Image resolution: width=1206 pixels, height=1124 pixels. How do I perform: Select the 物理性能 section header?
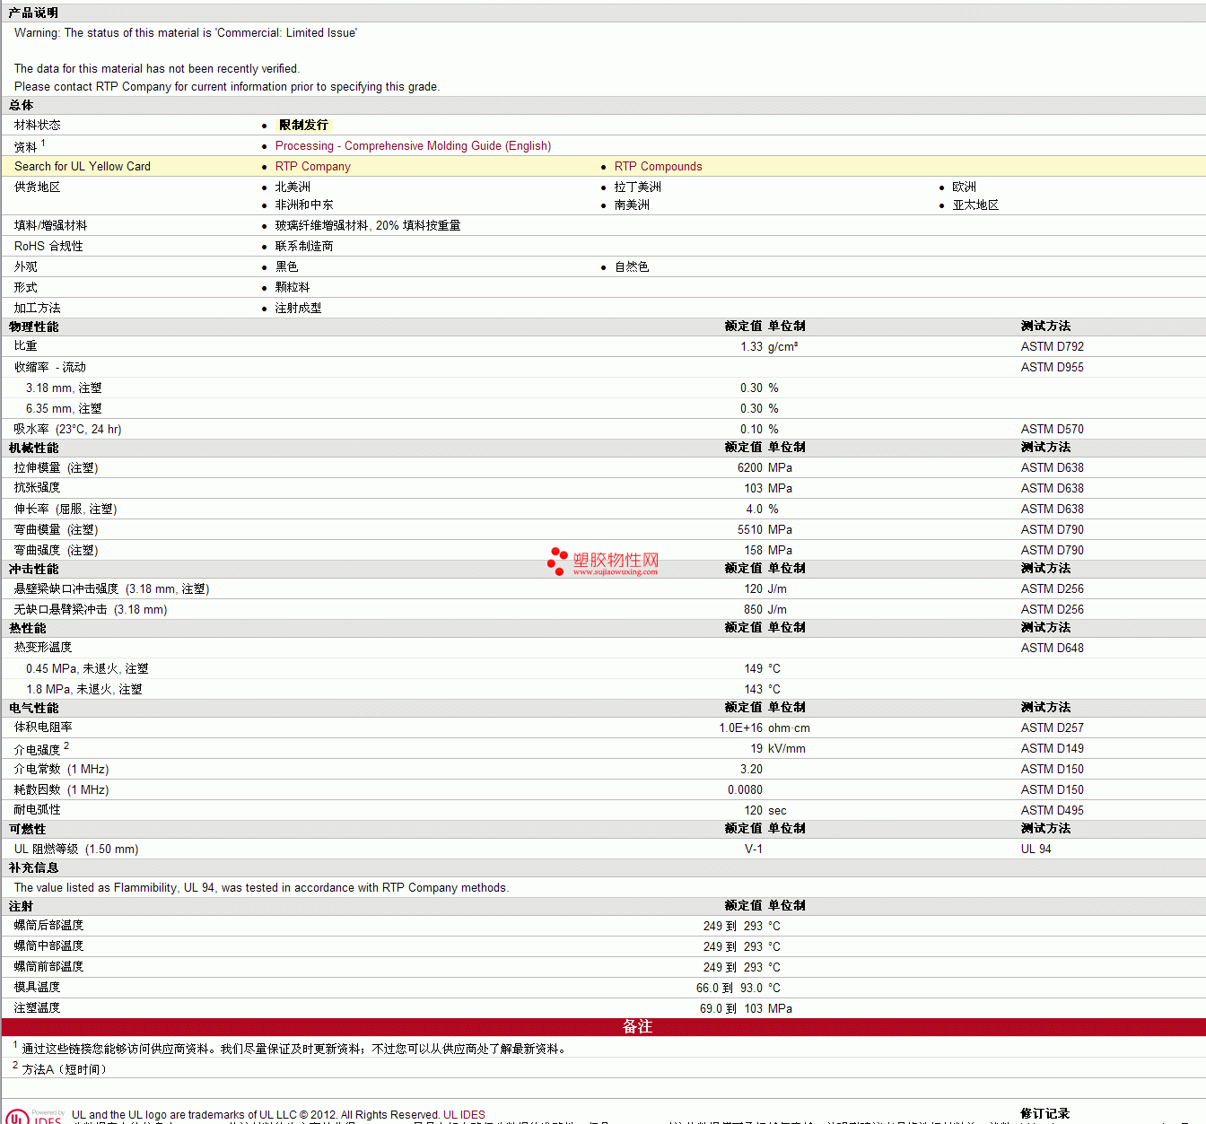tap(33, 327)
